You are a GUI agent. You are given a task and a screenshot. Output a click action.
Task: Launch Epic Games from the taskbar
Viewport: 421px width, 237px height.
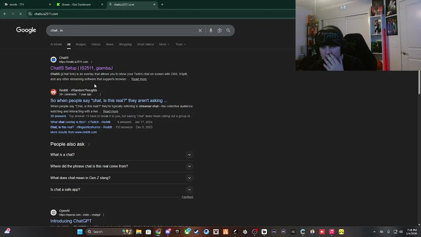pyautogui.click(x=177, y=232)
